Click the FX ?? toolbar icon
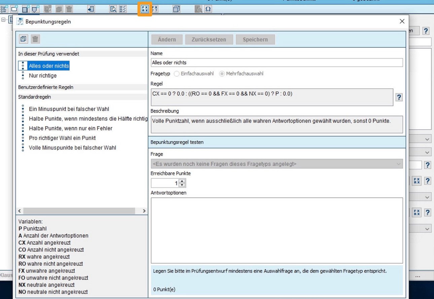The width and height of the screenshot is (434, 299). [x=155, y=9]
